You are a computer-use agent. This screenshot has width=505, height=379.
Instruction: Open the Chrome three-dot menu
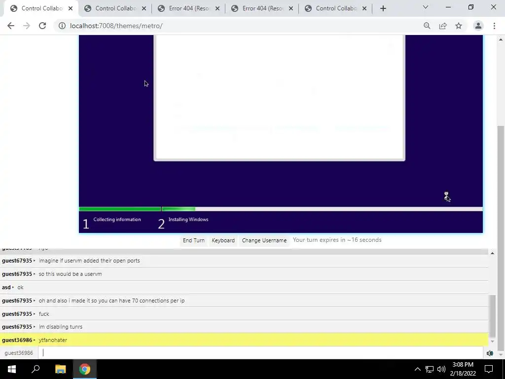coord(494,26)
